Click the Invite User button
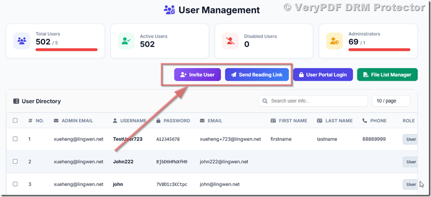 197,74
